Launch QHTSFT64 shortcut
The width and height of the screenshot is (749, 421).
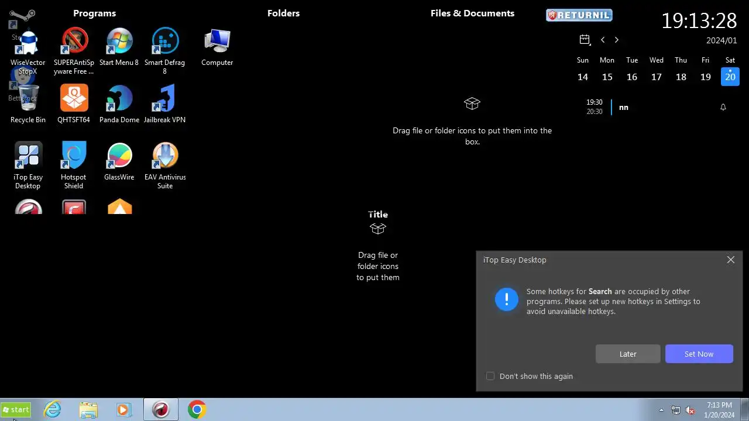[74, 104]
